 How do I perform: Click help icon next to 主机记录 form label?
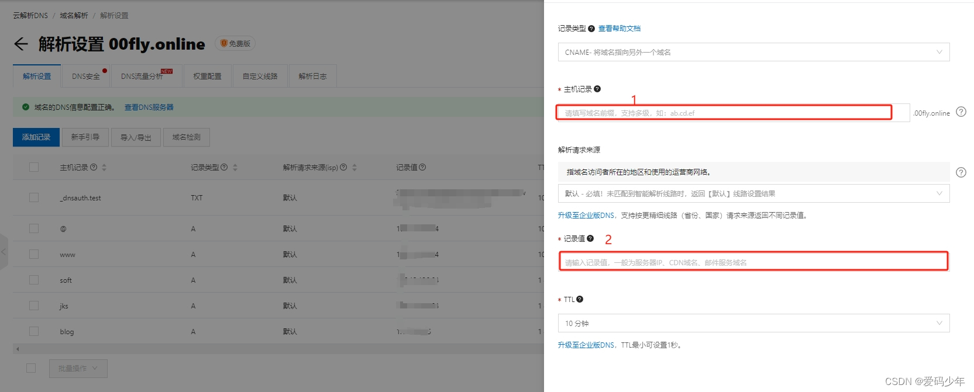pyautogui.click(x=597, y=89)
